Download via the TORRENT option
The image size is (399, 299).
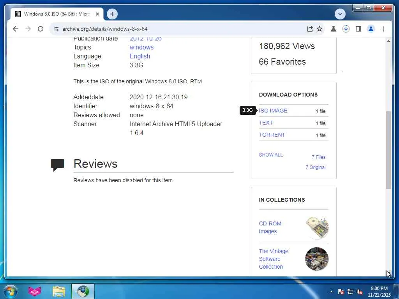coord(272,135)
